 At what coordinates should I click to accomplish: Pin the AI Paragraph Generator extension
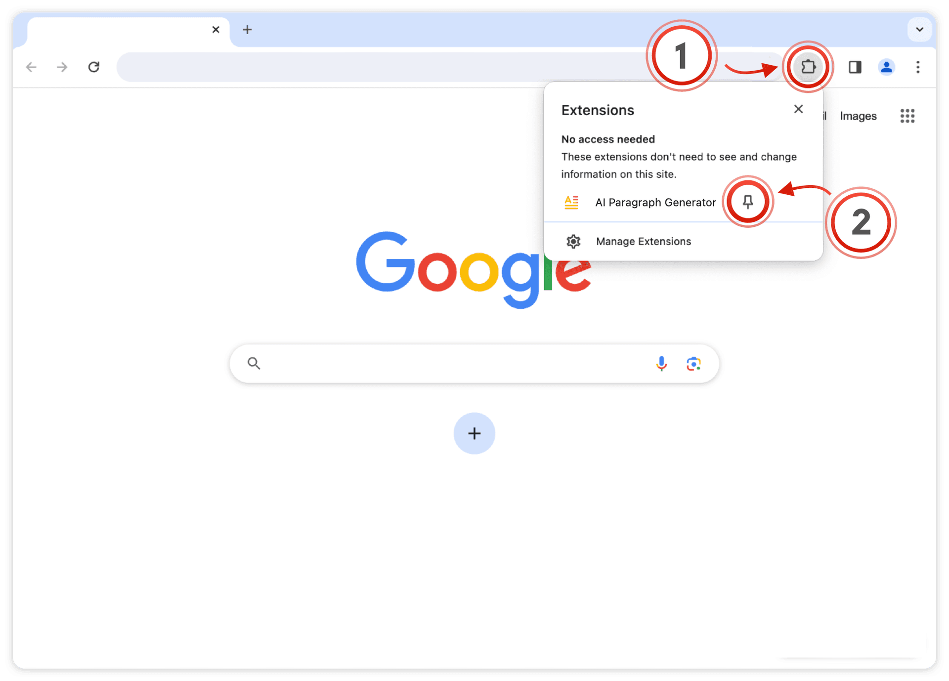[748, 202]
